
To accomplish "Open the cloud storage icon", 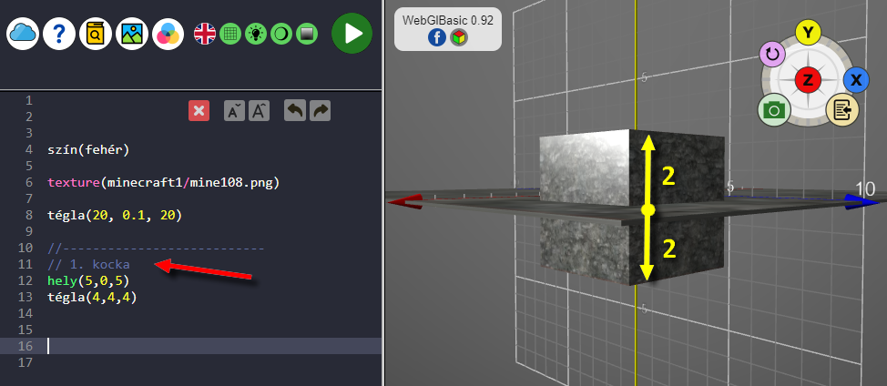I will pos(23,34).
